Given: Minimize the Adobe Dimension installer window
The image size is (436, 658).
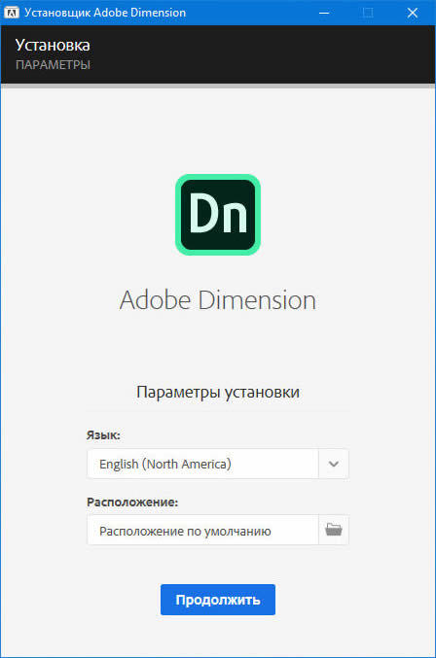Looking at the screenshot, I should [324, 13].
